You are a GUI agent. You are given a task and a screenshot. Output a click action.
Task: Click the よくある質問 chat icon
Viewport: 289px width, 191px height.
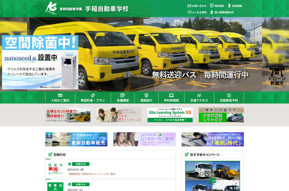point(189,12)
